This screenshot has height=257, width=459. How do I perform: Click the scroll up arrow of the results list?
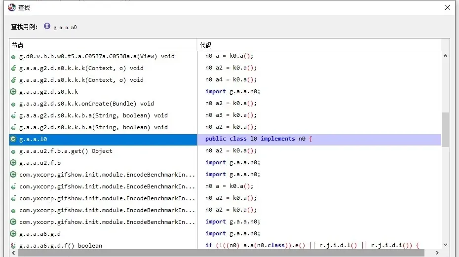point(445,56)
